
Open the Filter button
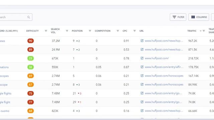pyautogui.click(x=178, y=17)
